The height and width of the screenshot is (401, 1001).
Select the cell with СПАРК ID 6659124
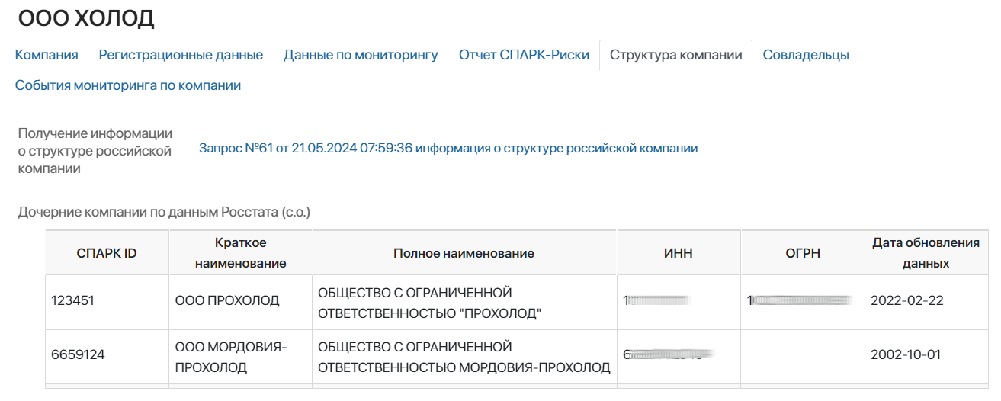[107, 357]
